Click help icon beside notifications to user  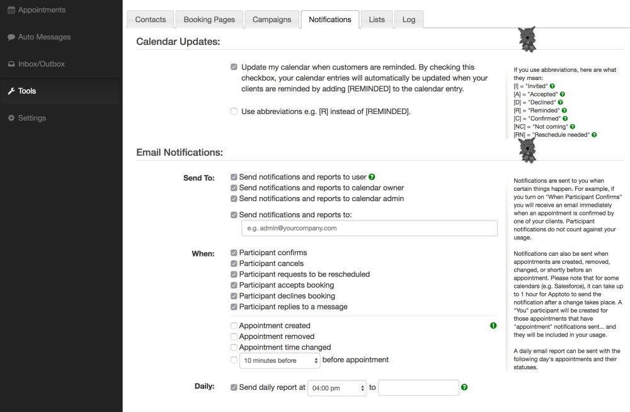[x=372, y=177]
